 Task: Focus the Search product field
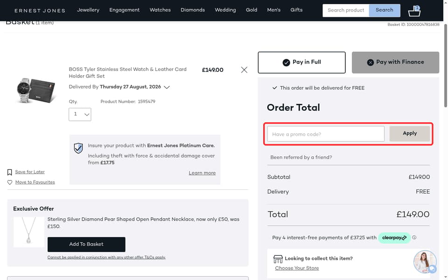[x=346, y=10]
